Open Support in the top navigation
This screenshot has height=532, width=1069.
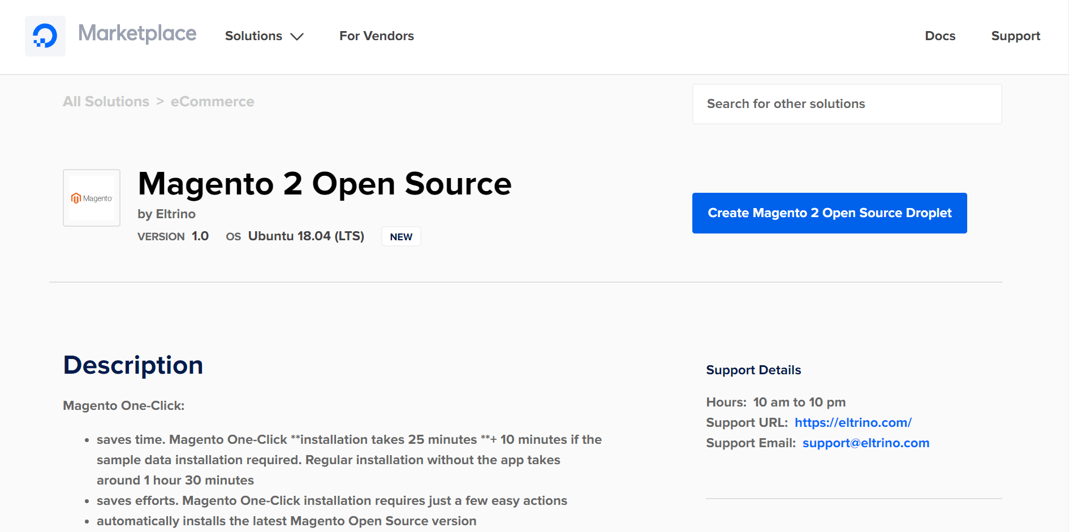1015,36
